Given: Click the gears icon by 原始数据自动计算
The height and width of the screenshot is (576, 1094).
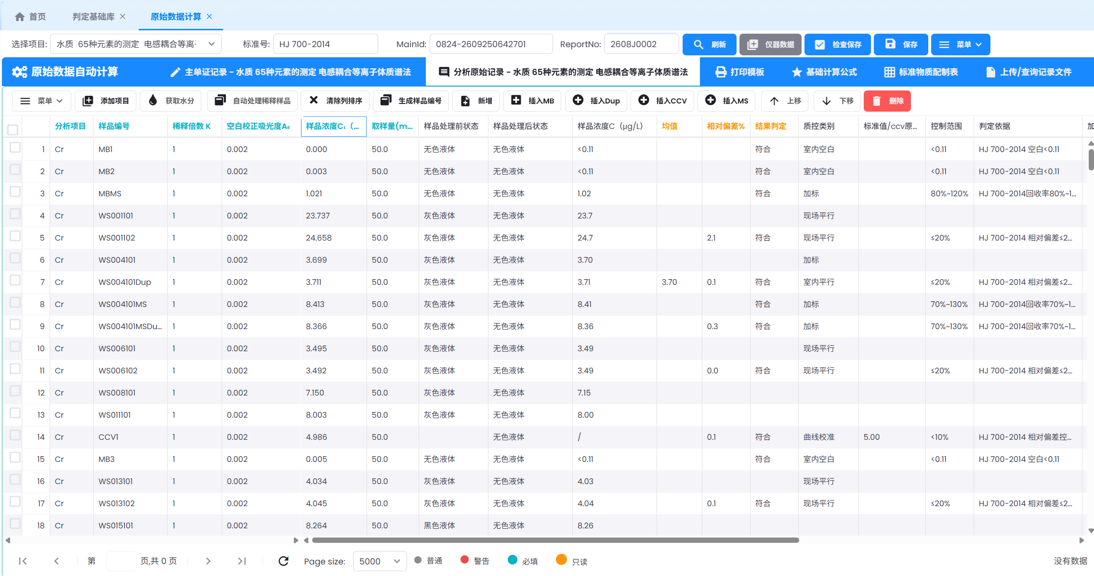Looking at the screenshot, I should click(x=20, y=72).
